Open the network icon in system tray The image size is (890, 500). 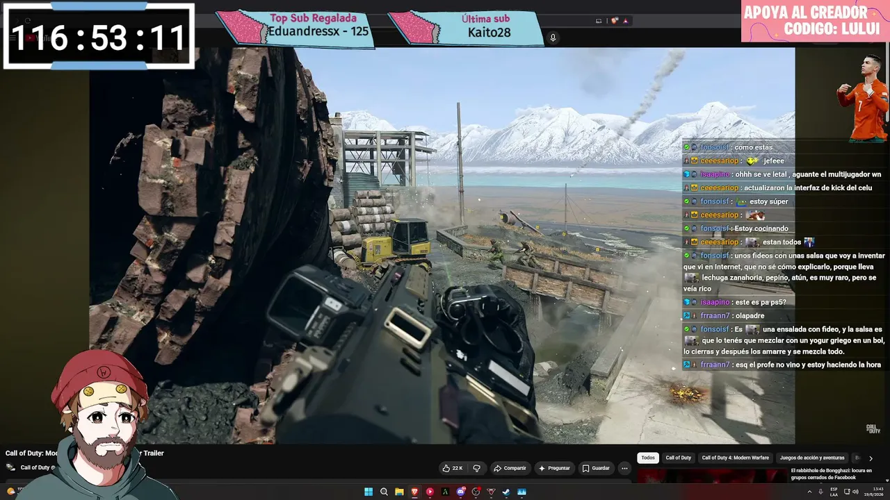click(x=845, y=492)
